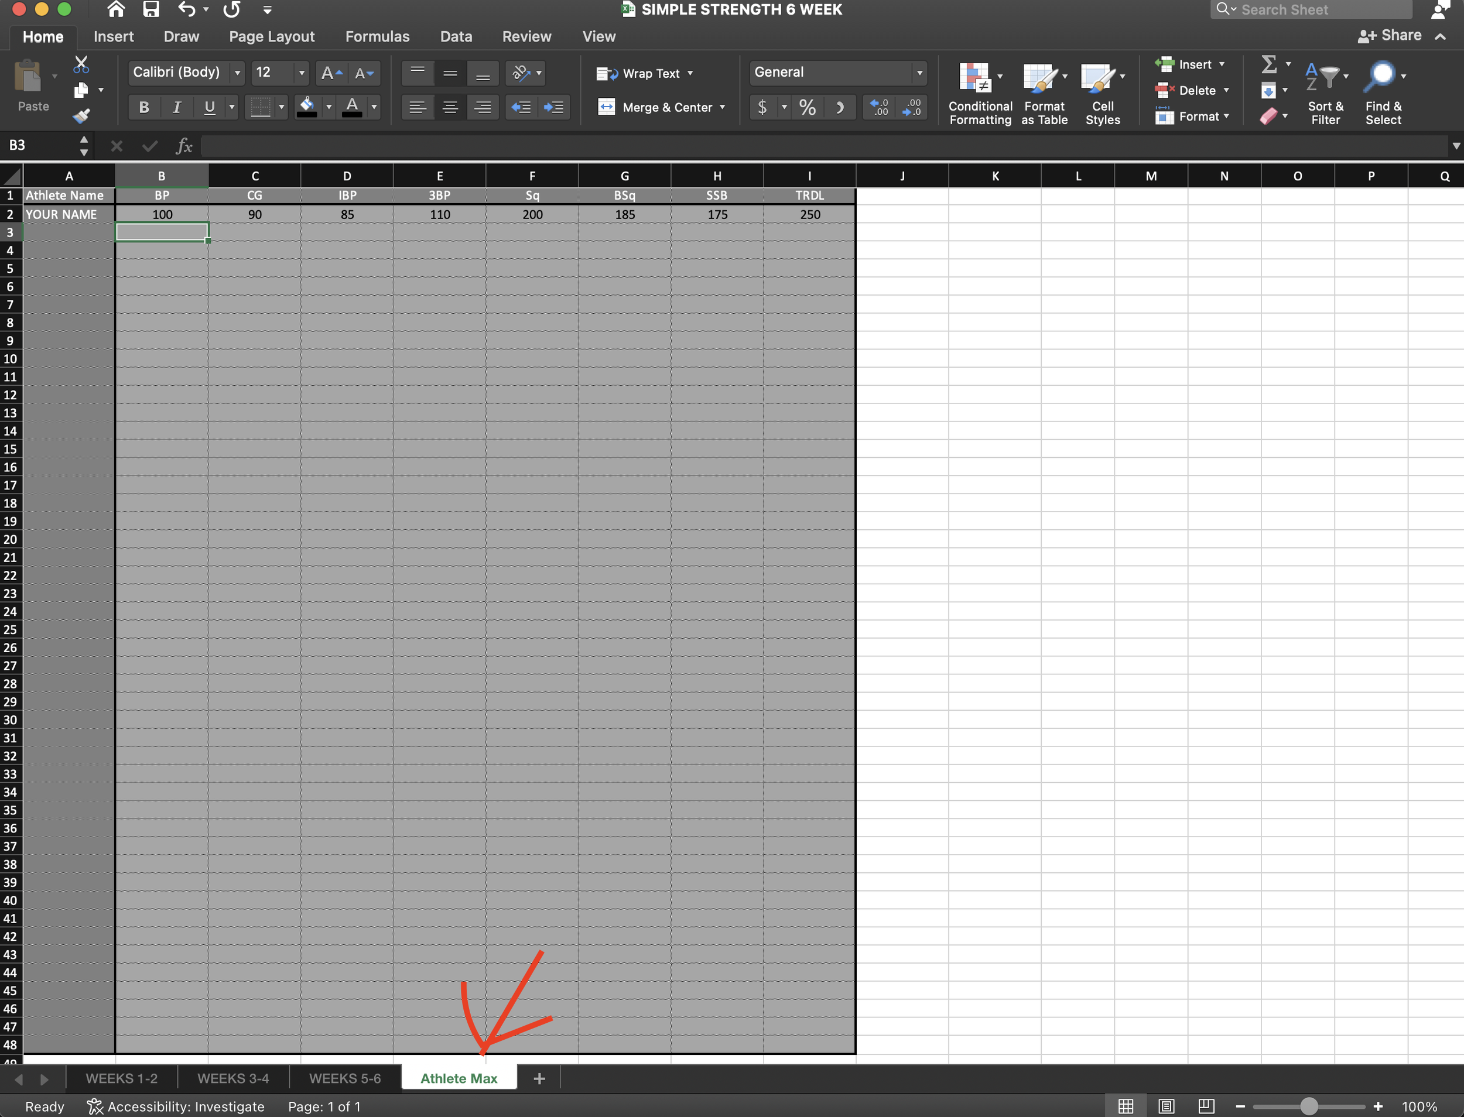Expand the General number format dropdown
This screenshot has height=1117, width=1464.
pyautogui.click(x=919, y=73)
